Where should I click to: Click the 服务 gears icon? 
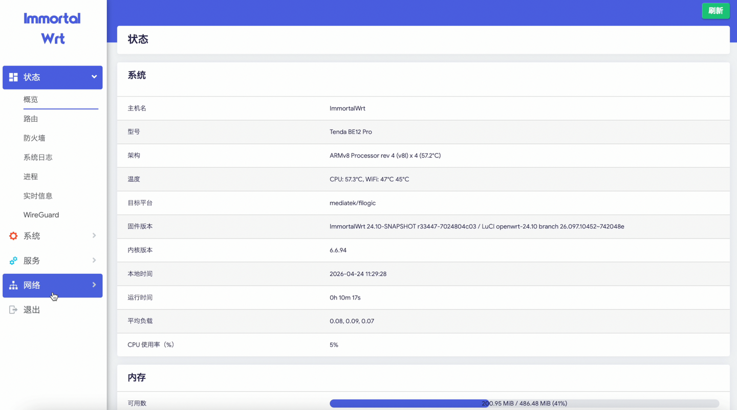click(x=13, y=261)
